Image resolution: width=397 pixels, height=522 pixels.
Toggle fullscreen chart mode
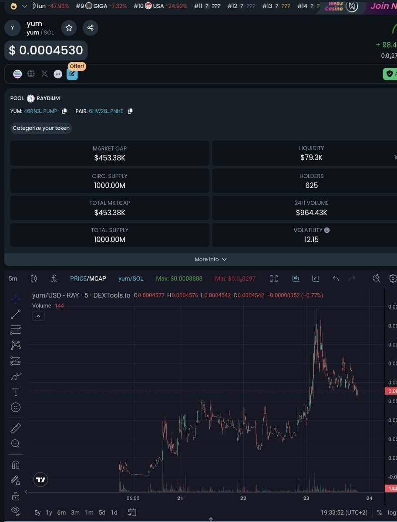coord(274,278)
